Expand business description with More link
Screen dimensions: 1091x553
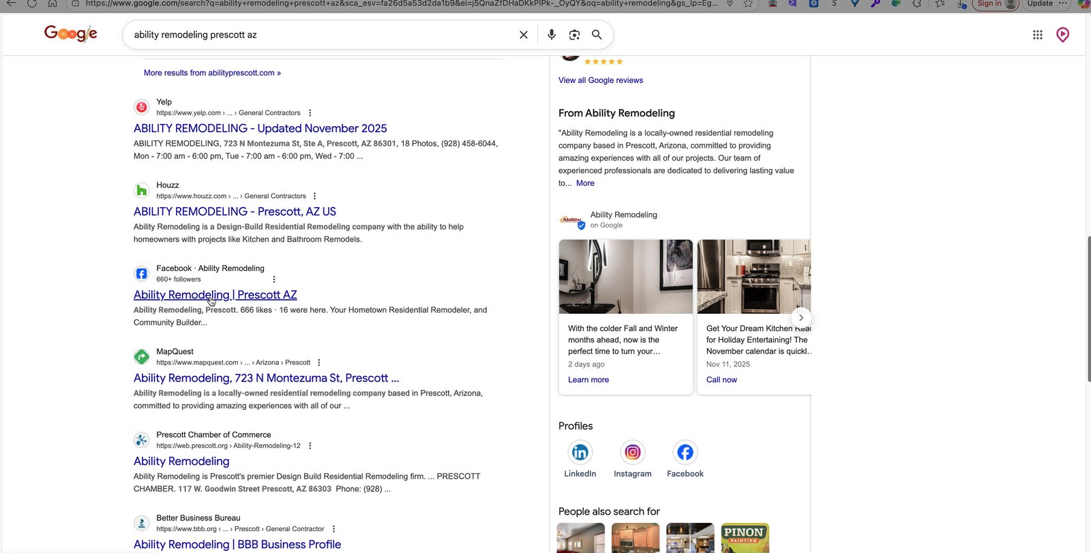(585, 183)
